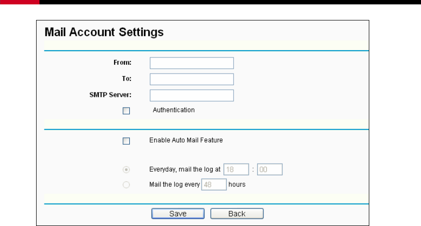Click the Enable Auto Mail Feature label

click(x=186, y=140)
